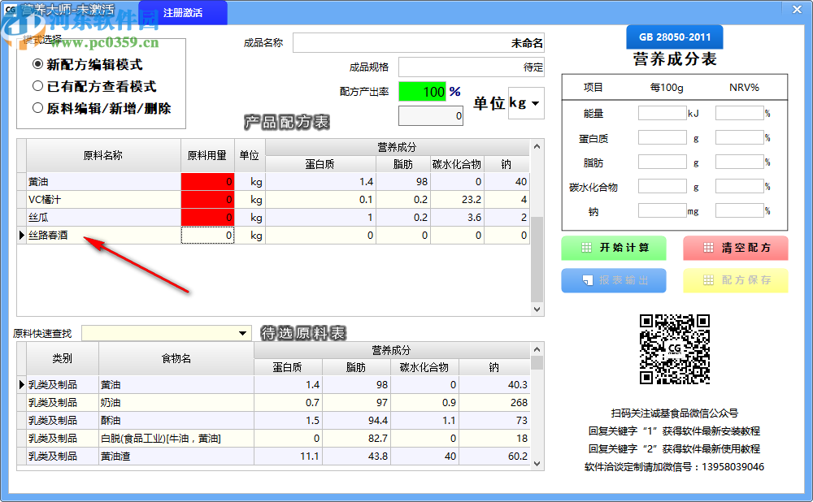Click the field below 配方产出率 showing 0
Image resolution: width=813 pixels, height=502 pixels.
[431, 115]
